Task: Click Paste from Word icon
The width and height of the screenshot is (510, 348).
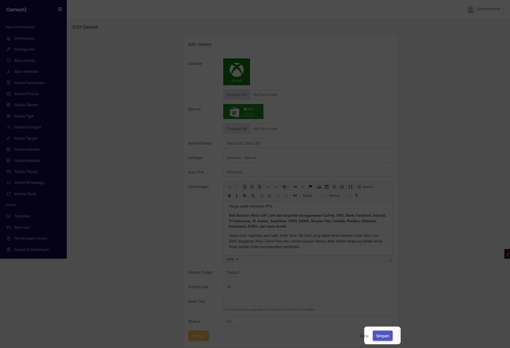Action: coord(259,187)
